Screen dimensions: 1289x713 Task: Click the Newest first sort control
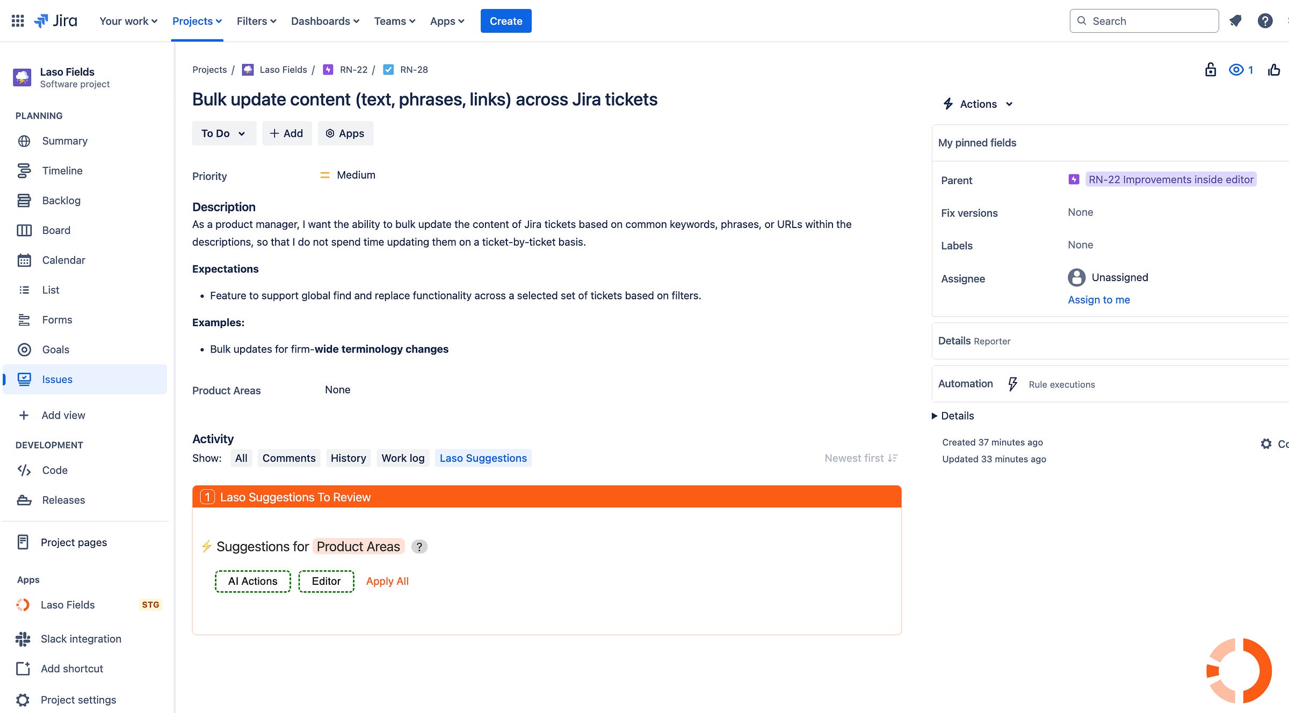[x=861, y=458]
